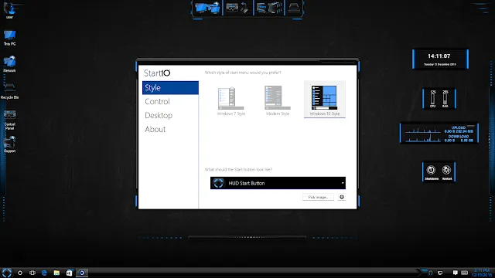The height and width of the screenshot is (278, 495).
Task: Open the This PC desktop icon
Action: tap(9, 38)
